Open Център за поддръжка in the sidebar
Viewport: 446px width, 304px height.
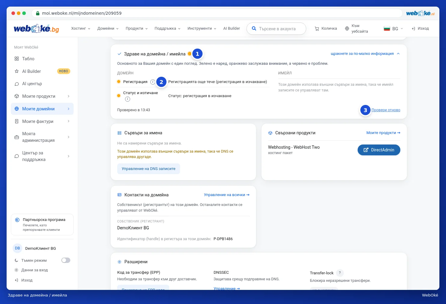[42, 156]
